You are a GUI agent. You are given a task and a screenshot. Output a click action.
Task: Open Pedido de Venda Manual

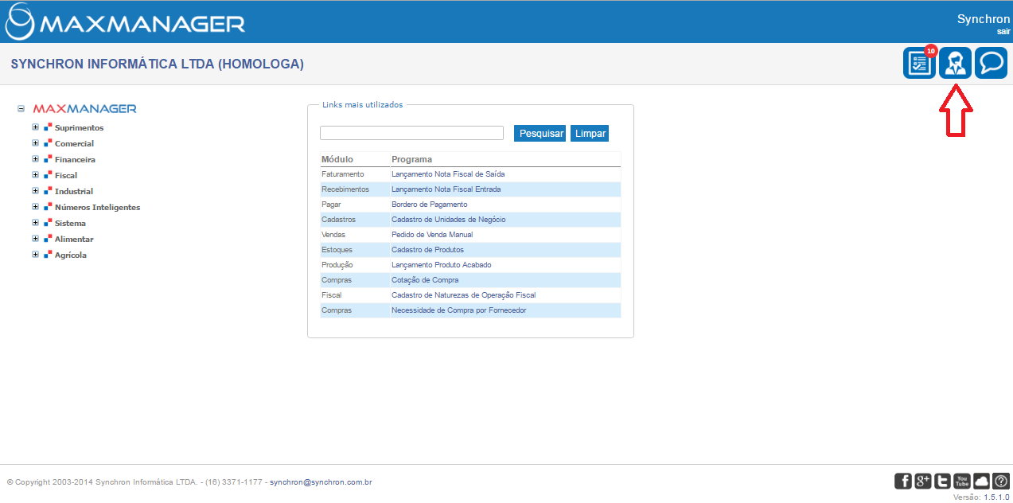432,235
